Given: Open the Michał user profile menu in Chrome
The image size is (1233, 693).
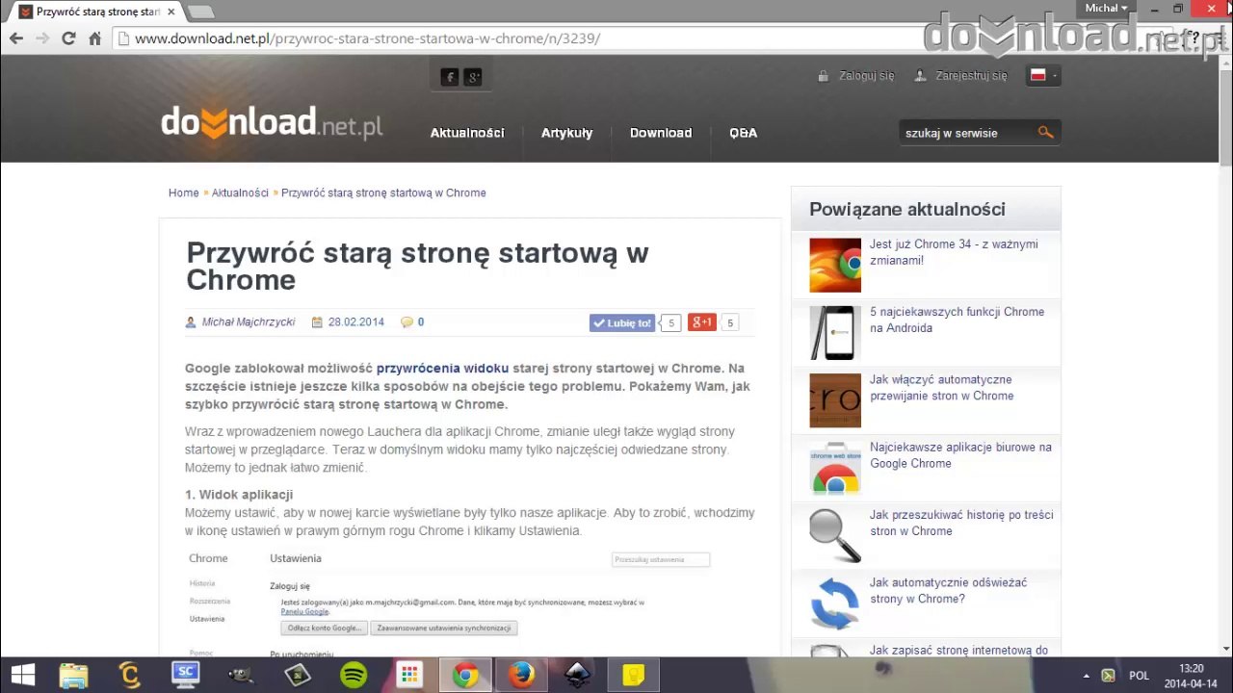Looking at the screenshot, I should [x=1106, y=8].
